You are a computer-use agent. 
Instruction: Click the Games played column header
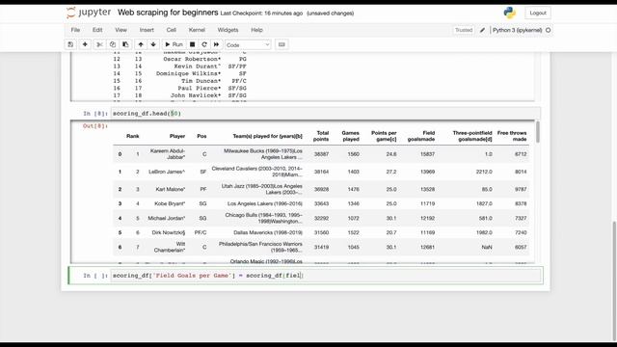click(350, 136)
